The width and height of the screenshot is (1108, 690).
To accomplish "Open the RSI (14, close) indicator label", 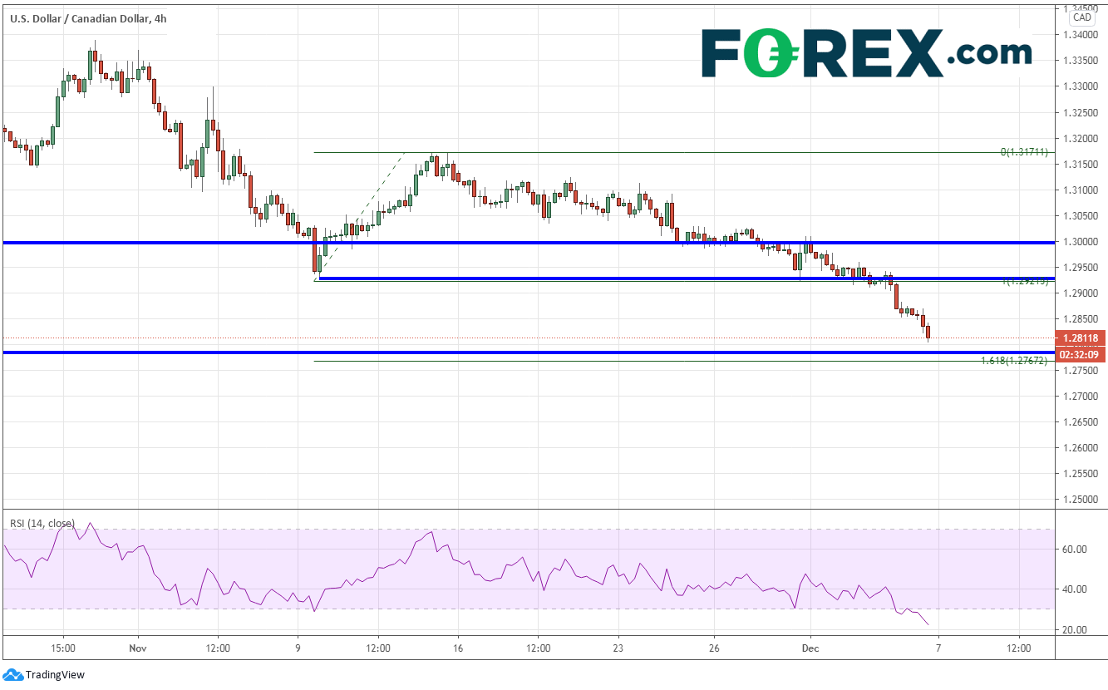I will (42, 523).
